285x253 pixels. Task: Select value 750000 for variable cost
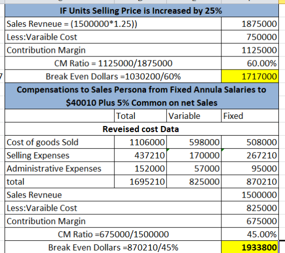point(250,37)
